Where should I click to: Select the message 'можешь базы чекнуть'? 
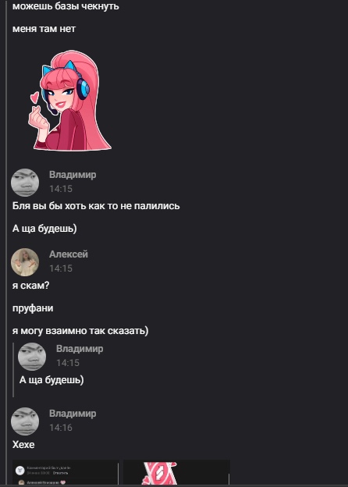66,6
